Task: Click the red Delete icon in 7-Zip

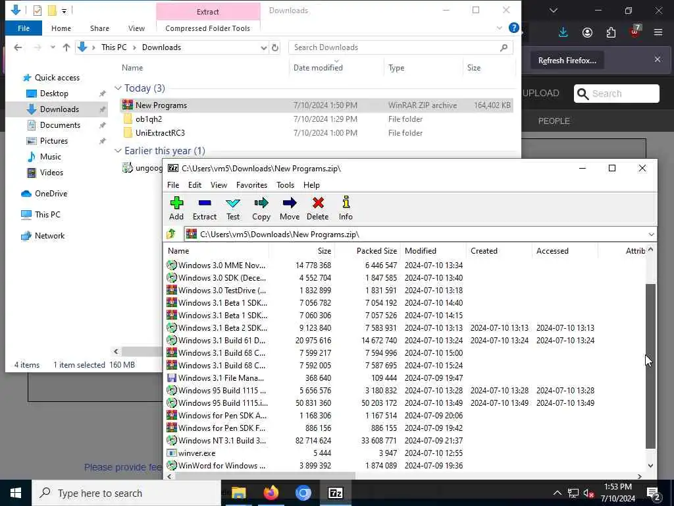Action: click(318, 203)
